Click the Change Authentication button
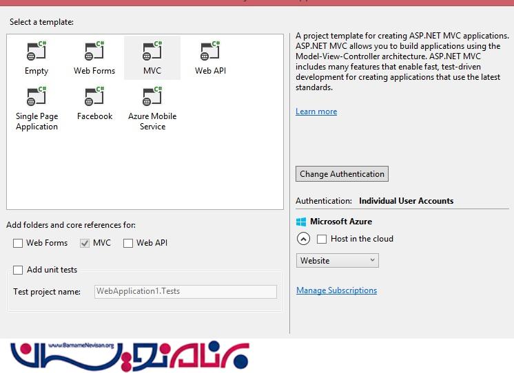Image resolution: width=514 pixels, height=373 pixels. (x=342, y=174)
